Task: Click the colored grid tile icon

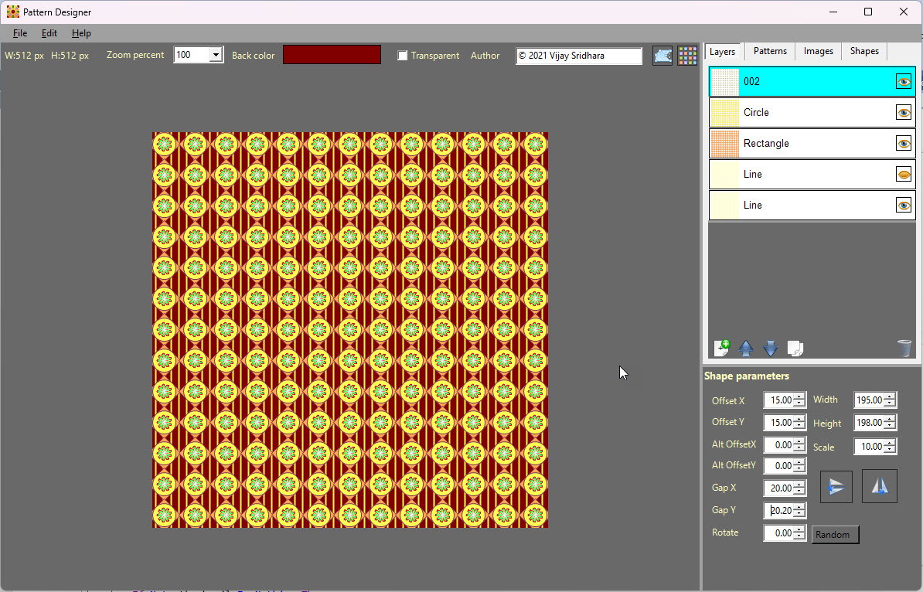Action: (x=687, y=56)
